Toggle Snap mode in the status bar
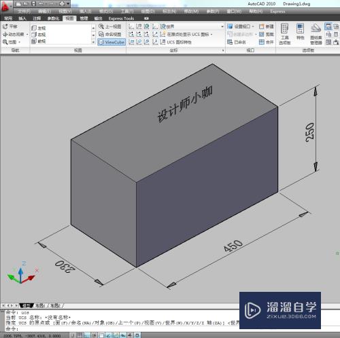The width and height of the screenshot is (340, 338). 72,335
